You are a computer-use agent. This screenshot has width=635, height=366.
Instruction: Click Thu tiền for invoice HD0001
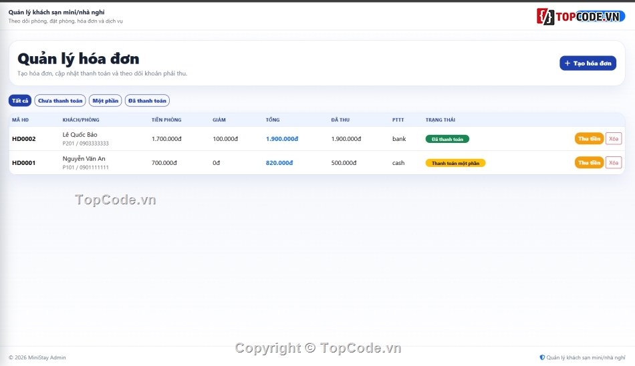(x=589, y=163)
